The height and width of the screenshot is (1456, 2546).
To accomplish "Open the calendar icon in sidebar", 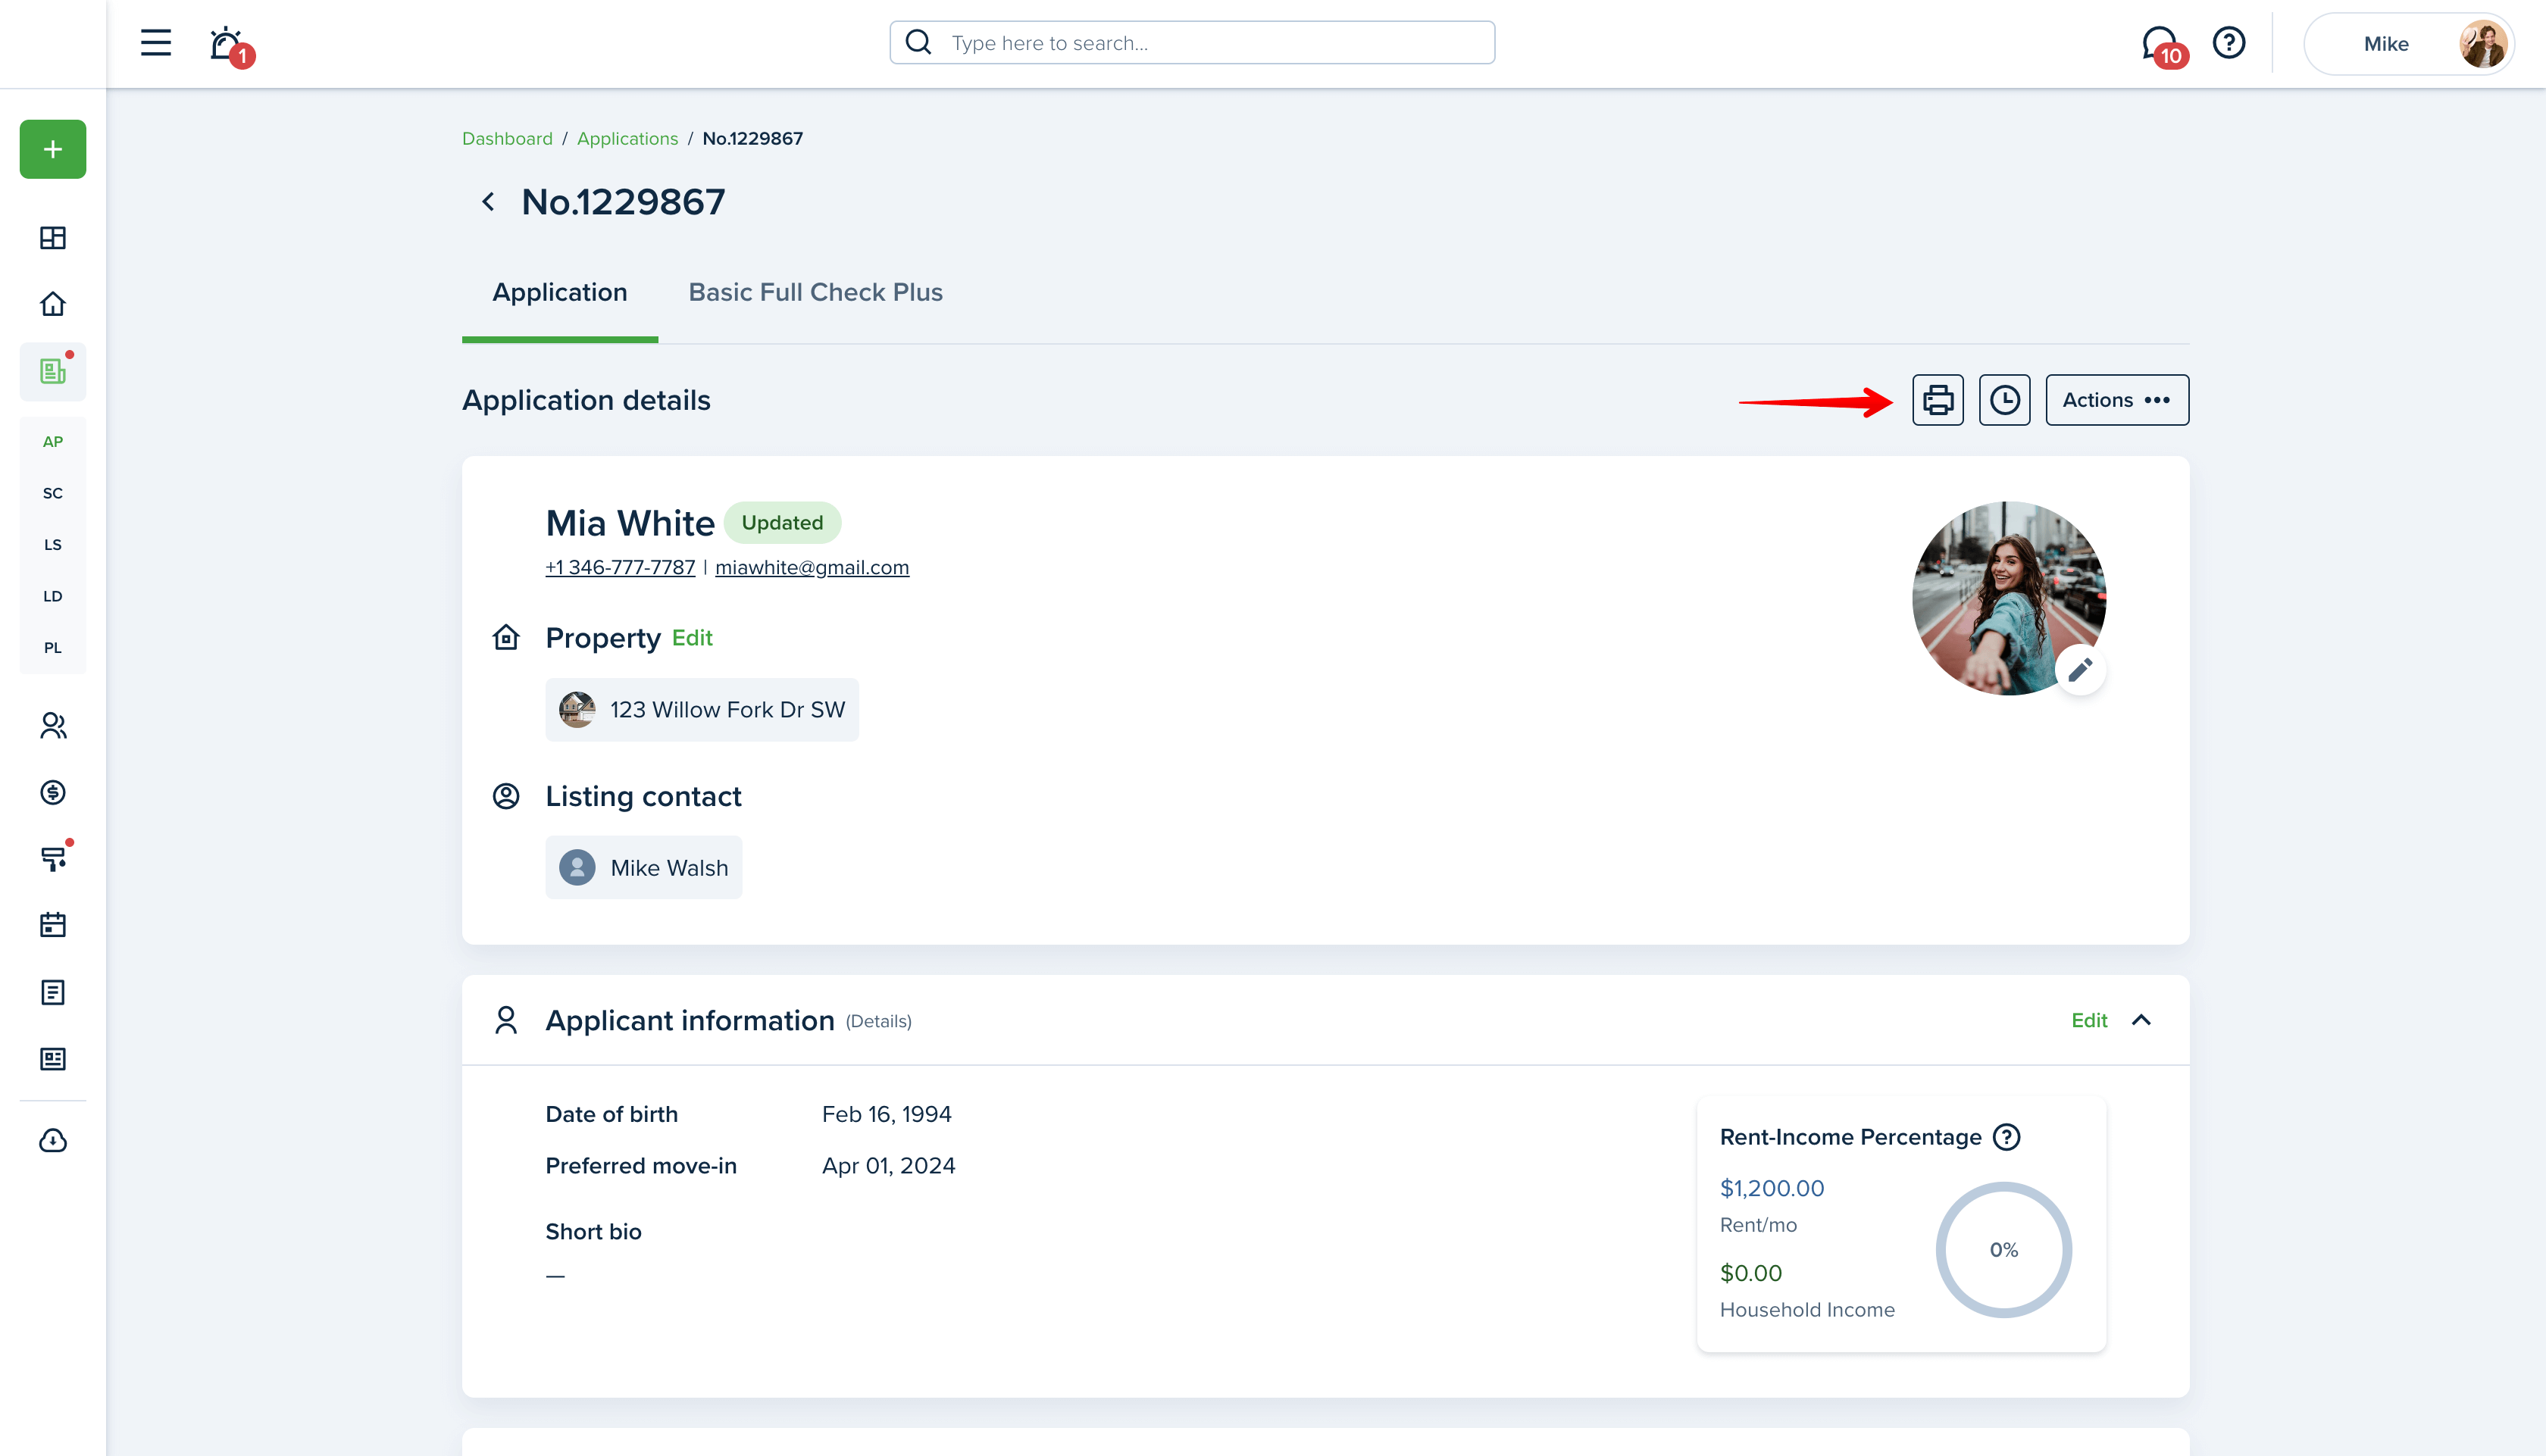I will (x=53, y=925).
